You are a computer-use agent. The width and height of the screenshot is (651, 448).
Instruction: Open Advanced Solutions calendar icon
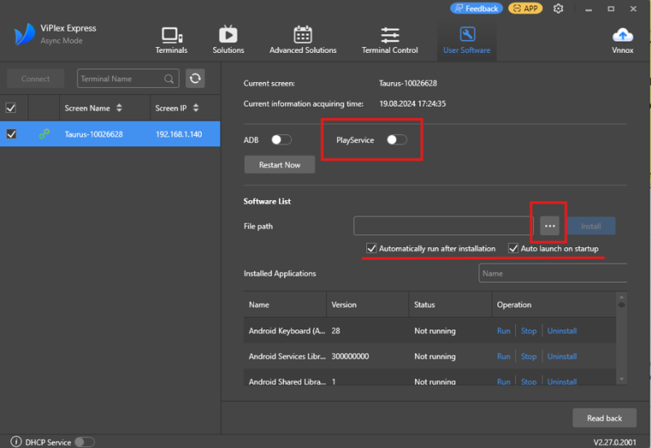click(303, 35)
